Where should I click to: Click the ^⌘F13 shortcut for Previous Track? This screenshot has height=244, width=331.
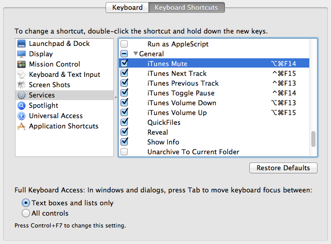284,83
